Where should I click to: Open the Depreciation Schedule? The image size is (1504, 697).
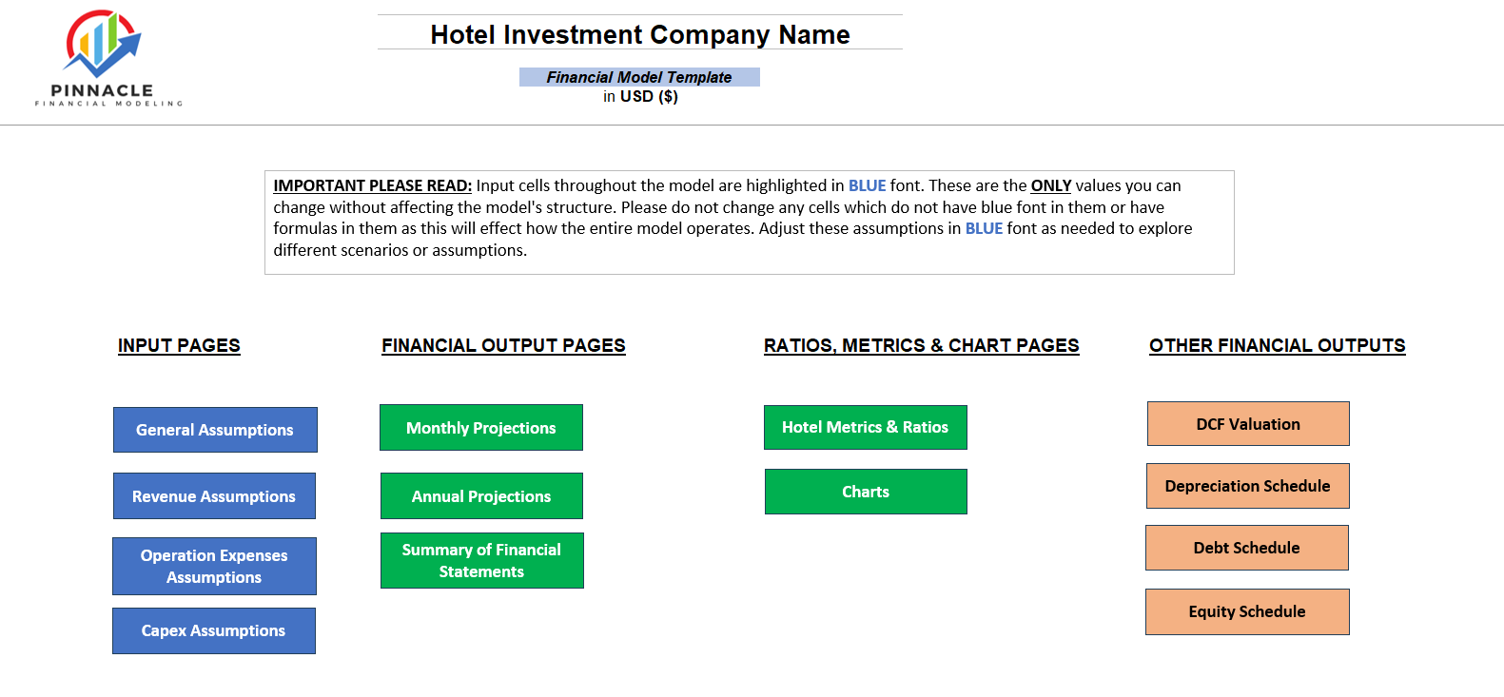[x=1247, y=486]
